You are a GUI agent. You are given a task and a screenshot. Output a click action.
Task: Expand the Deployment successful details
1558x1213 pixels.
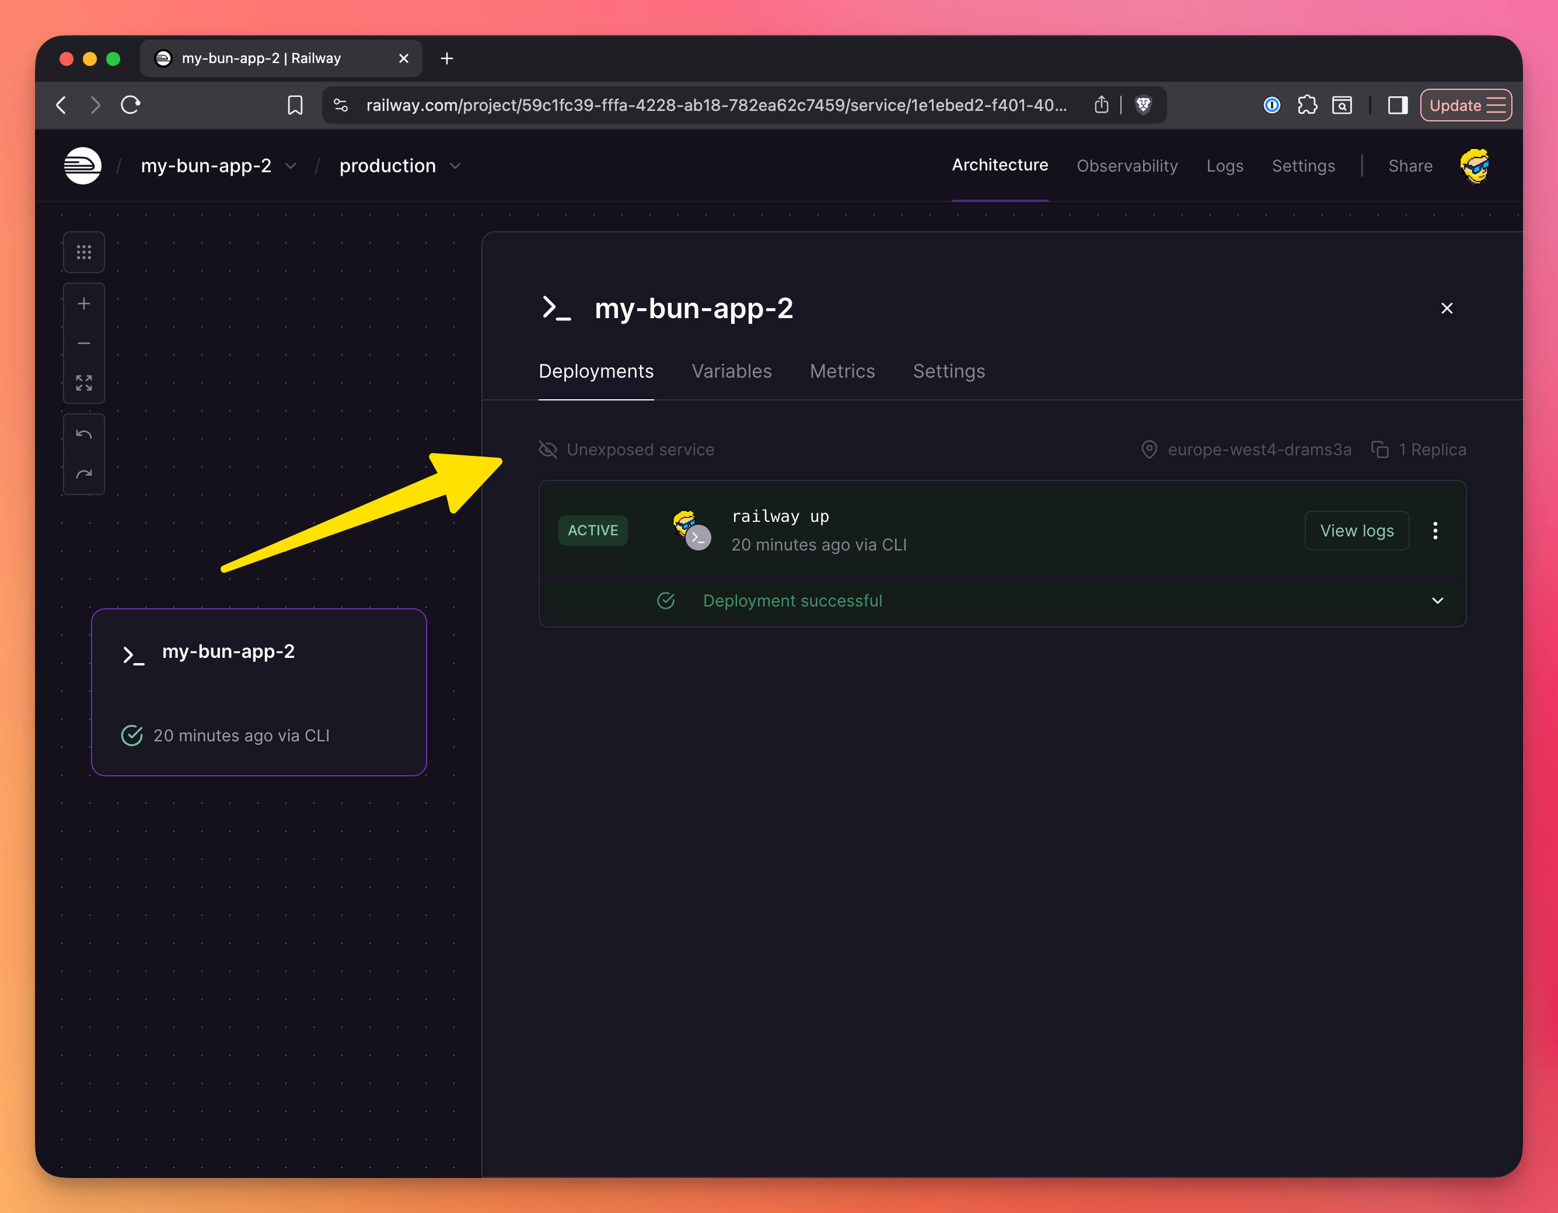[x=1437, y=601]
